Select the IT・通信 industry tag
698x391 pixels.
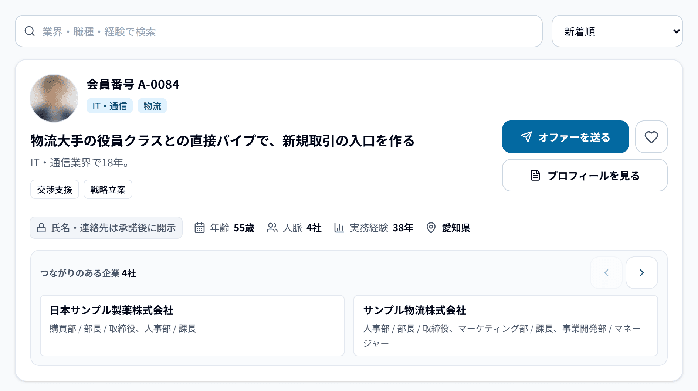point(110,106)
